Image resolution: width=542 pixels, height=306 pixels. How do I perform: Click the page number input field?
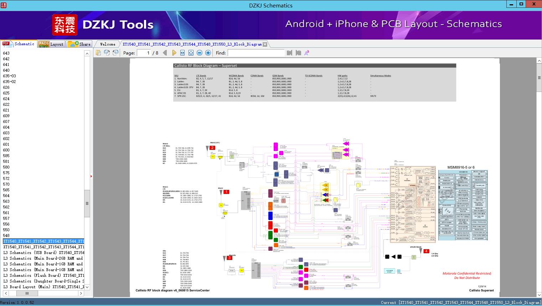click(x=144, y=53)
